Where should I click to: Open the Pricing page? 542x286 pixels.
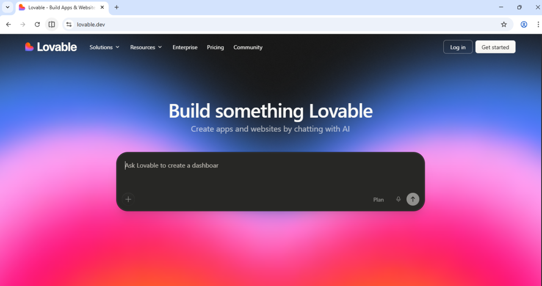click(x=216, y=47)
